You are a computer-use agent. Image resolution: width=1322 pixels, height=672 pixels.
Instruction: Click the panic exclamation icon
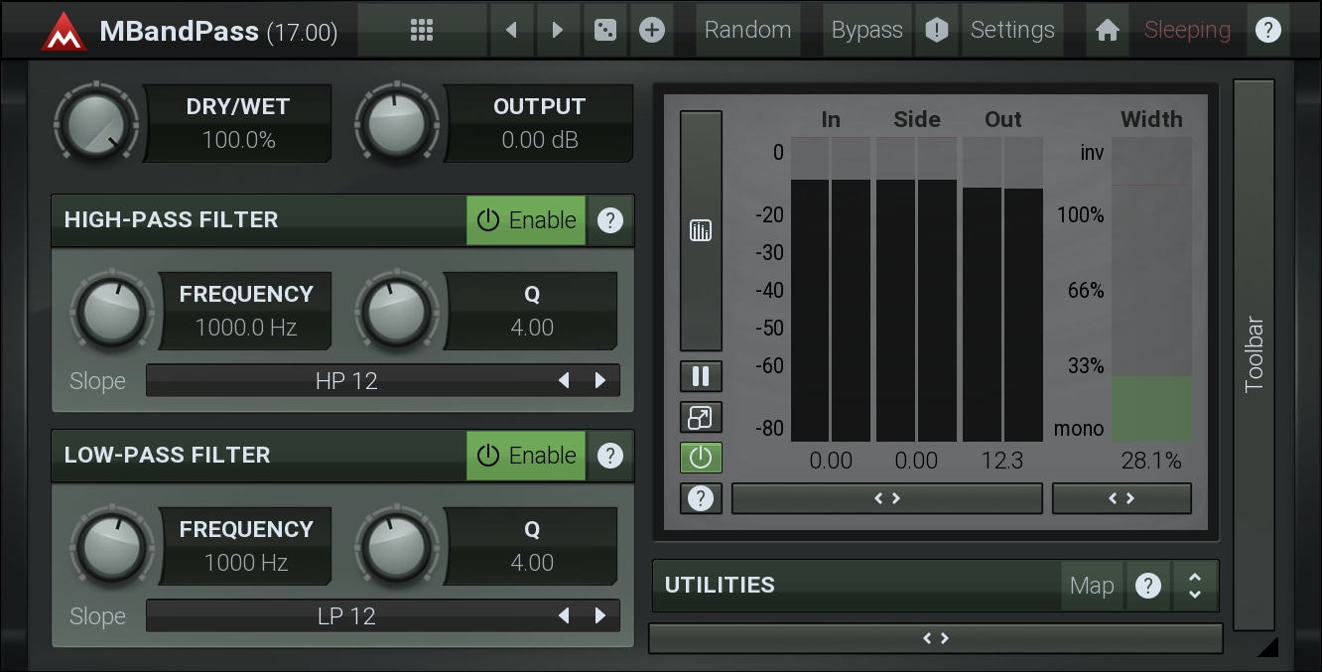click(936, 30)
